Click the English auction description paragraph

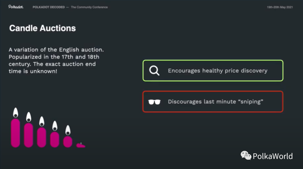click(x=56, y=60)
